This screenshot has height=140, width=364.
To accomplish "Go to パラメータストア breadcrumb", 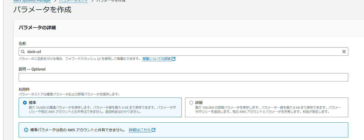I will 74,1.
